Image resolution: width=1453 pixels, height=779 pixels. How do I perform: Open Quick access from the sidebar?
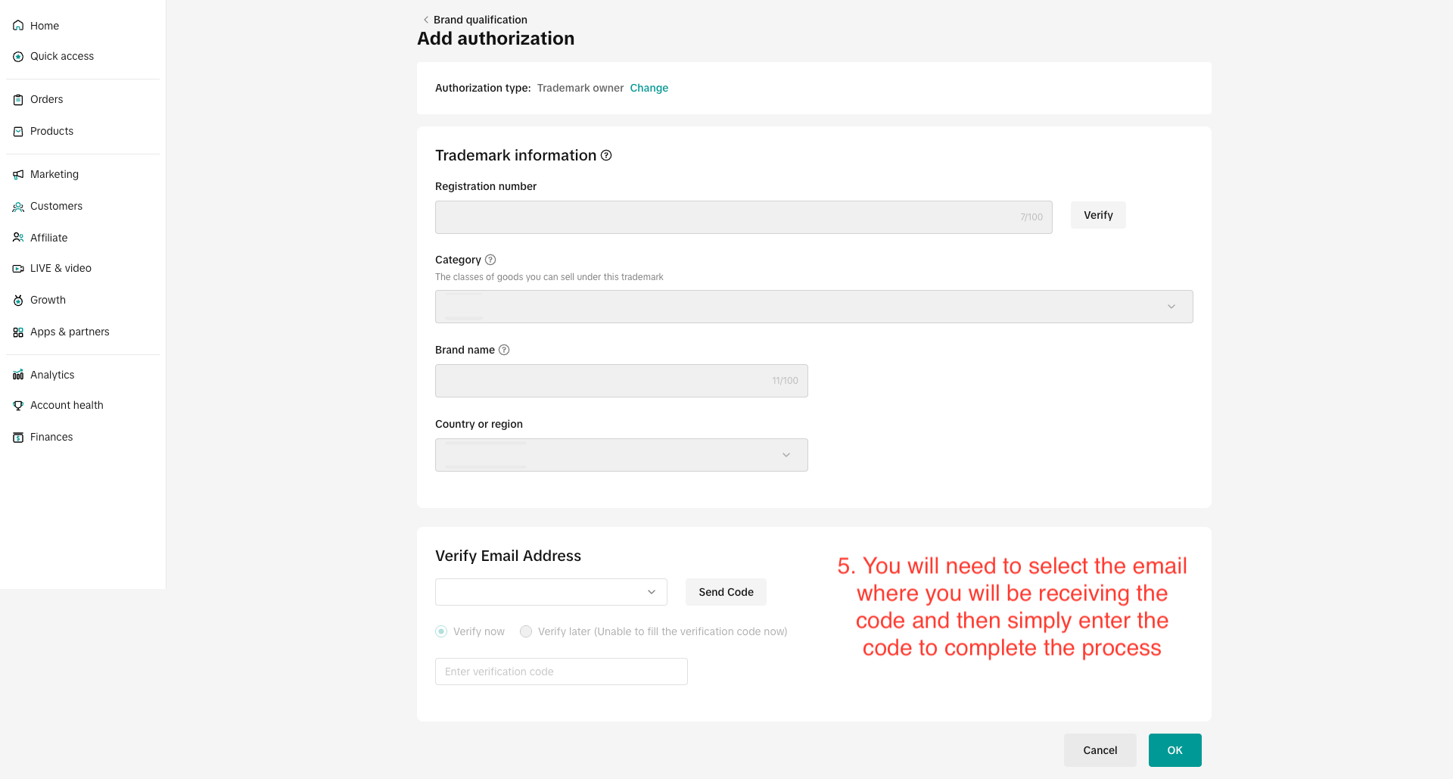click(18, 56)
